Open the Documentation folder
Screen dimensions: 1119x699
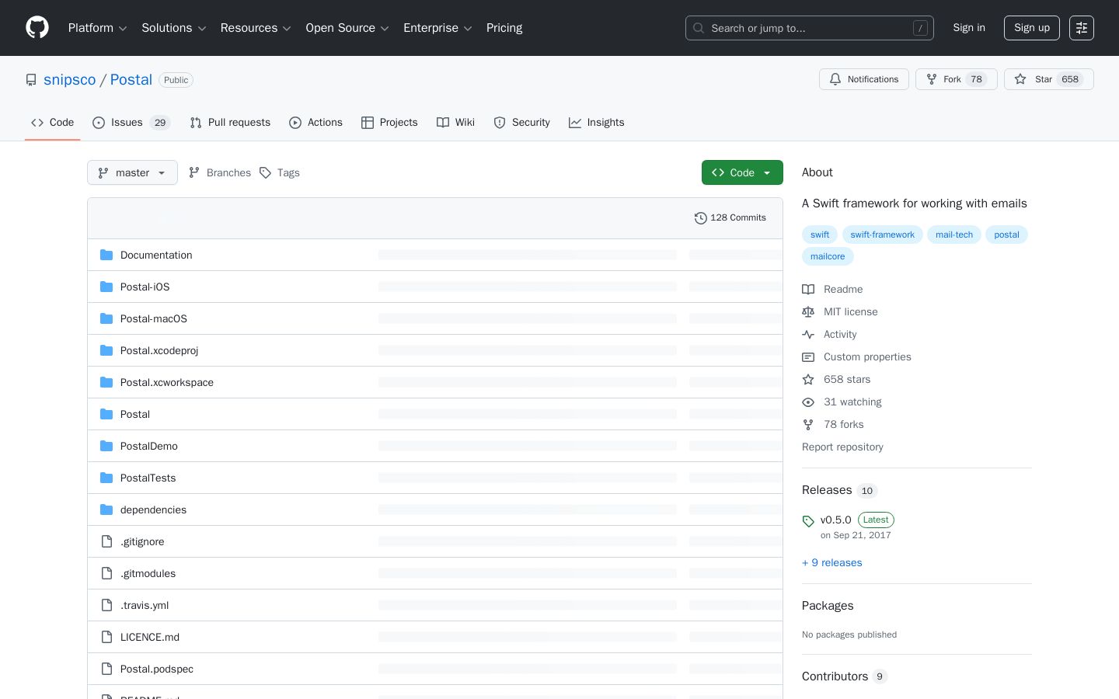pos(156,255)
